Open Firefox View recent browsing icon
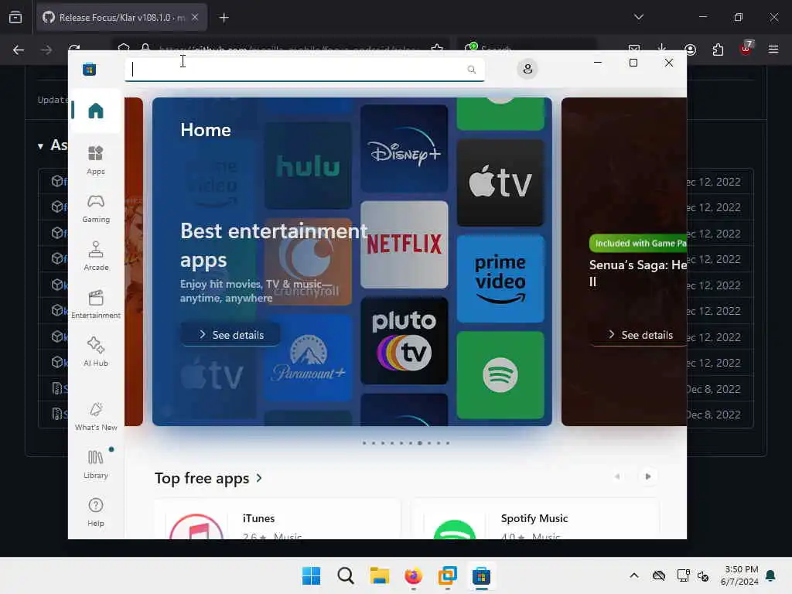The height and width of the screenshot is (594, 792). pos(15,18)
